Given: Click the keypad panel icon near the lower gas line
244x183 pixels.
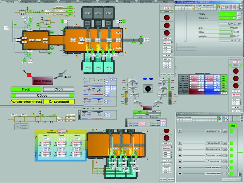Looking at the screenshot, I should click(x=22, y=127).
